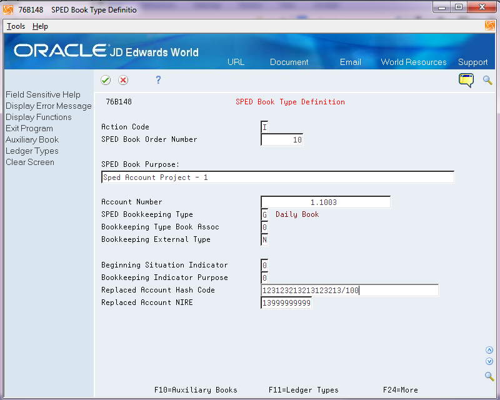Viewport: 500px width, 400px height.
Task: Open the blue question mark help icon
Action: (x=158, y=79)
